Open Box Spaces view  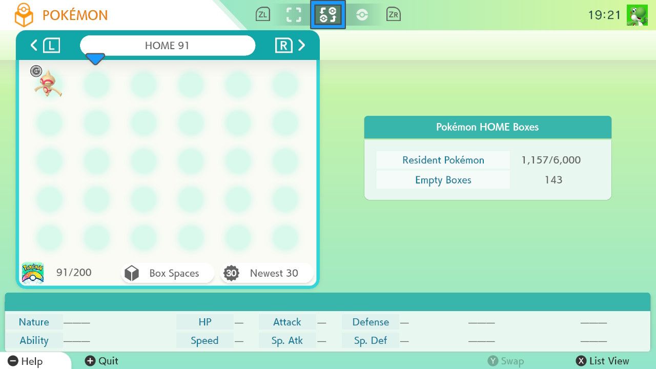(168, 273)
